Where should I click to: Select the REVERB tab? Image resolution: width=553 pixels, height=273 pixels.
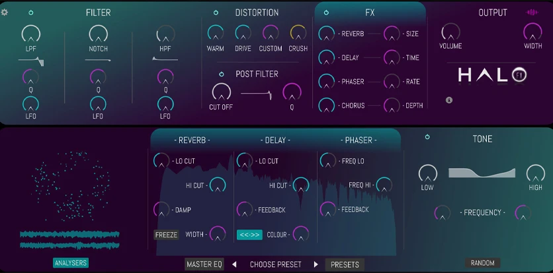(192, 140)
